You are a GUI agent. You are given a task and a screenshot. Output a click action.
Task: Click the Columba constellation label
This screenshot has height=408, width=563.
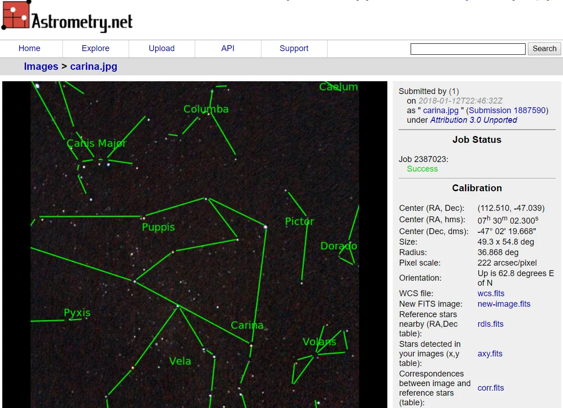click(206, 109)
